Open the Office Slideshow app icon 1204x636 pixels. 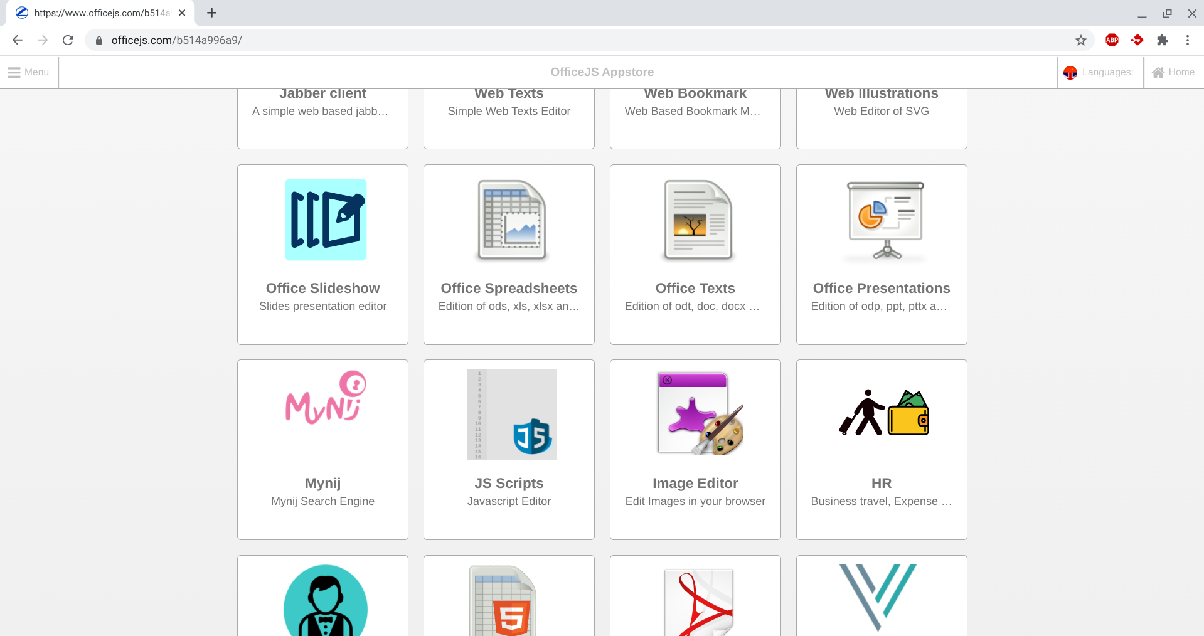click(x=326, y=220)
